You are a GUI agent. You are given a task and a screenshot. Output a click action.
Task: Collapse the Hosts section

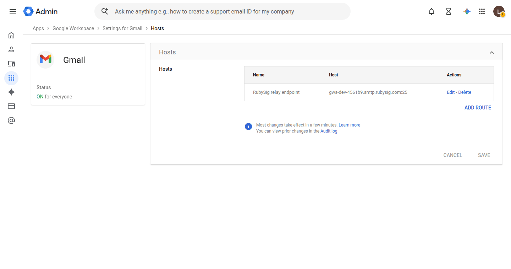pyautogui.click(x=492, y=52)
